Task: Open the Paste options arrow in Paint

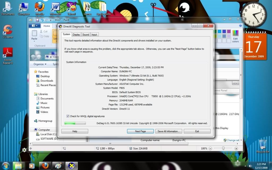Action: click(x=34, y=41)
